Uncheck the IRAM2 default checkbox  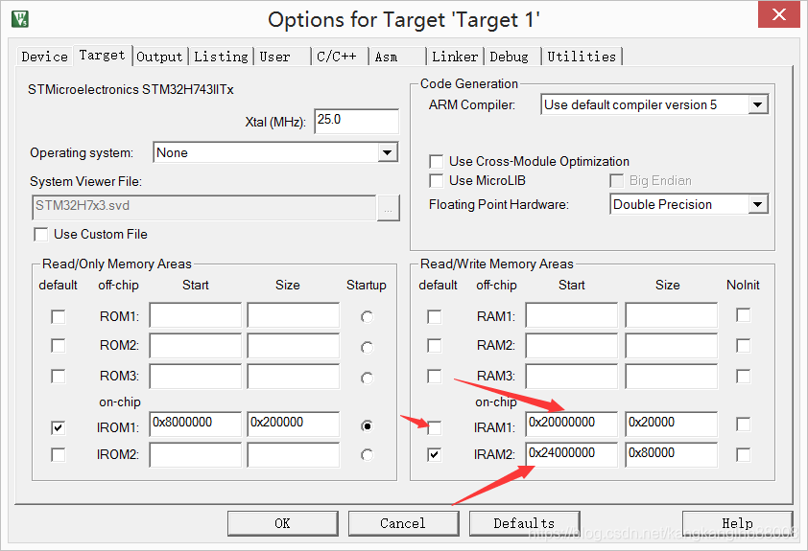point(435,455)
